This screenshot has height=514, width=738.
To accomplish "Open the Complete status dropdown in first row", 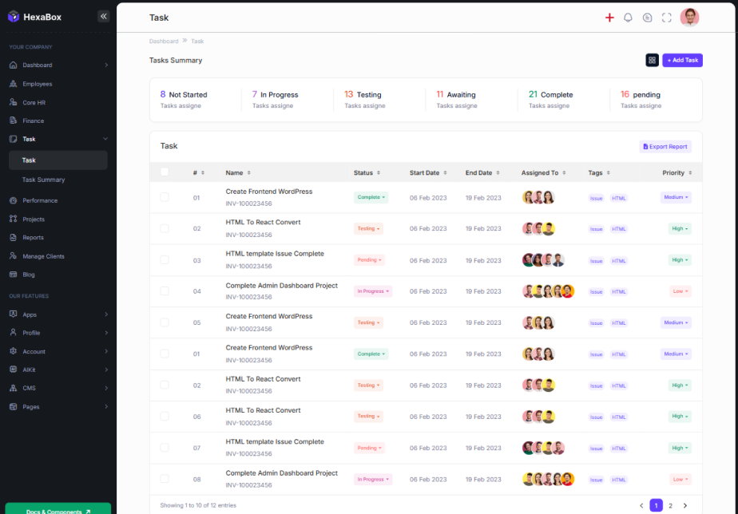I will click(x=371, y=197).
